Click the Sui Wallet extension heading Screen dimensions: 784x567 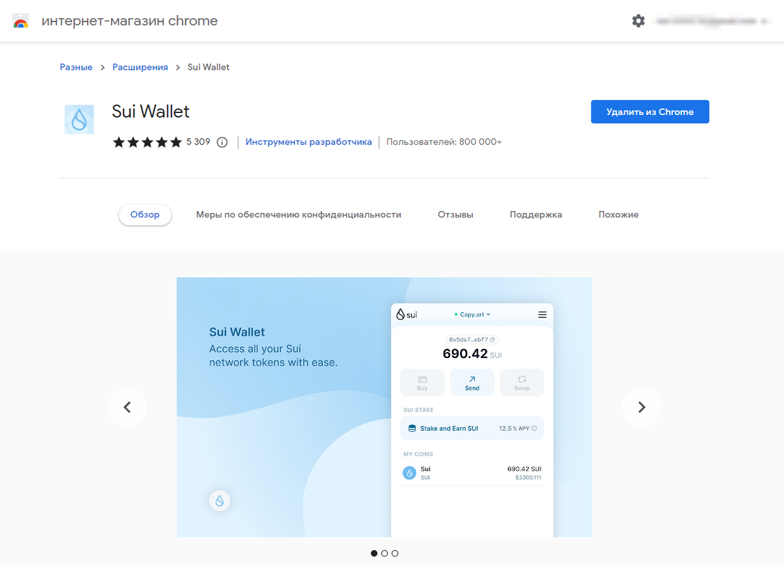click(x=151, y=112)
